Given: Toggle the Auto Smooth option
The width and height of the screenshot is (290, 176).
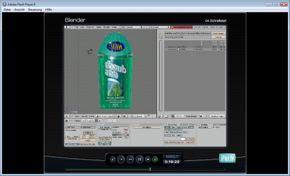Looking at the screenshot, I should pyautogui.click(x=105, y=127).
